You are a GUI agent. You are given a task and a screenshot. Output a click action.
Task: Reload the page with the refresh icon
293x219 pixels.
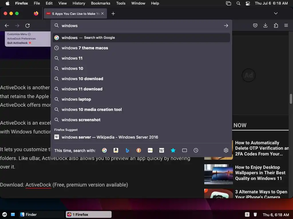click(27, 25)
